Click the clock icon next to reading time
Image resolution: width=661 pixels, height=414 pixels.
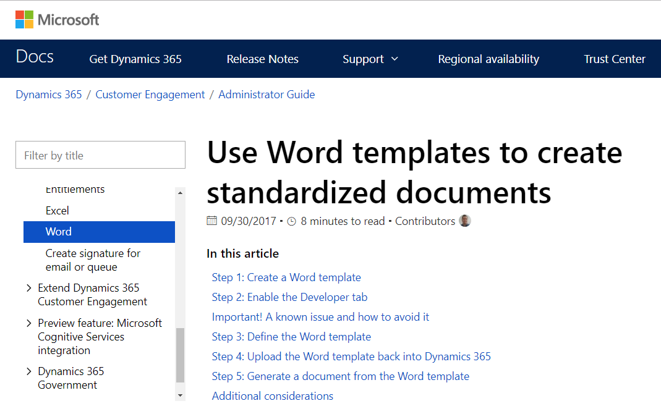[291, 221]
